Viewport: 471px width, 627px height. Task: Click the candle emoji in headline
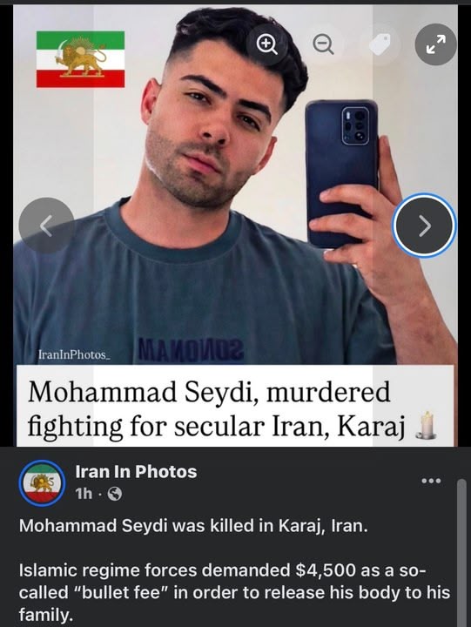pos(426,426)
